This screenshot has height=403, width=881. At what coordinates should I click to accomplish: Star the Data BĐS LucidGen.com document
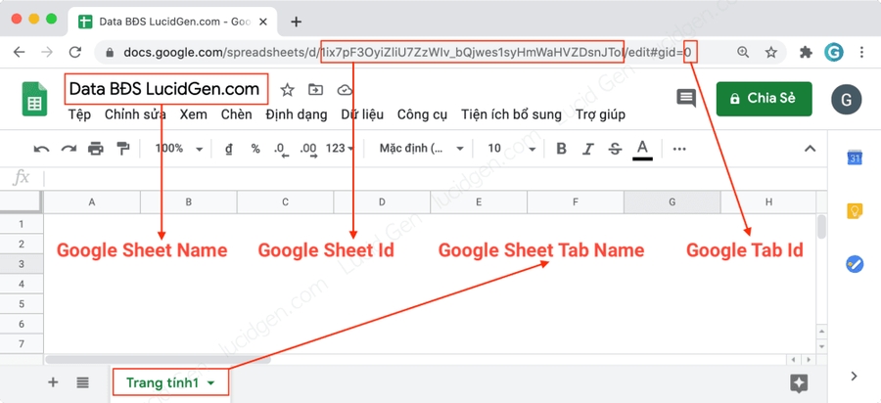(287, 89)
